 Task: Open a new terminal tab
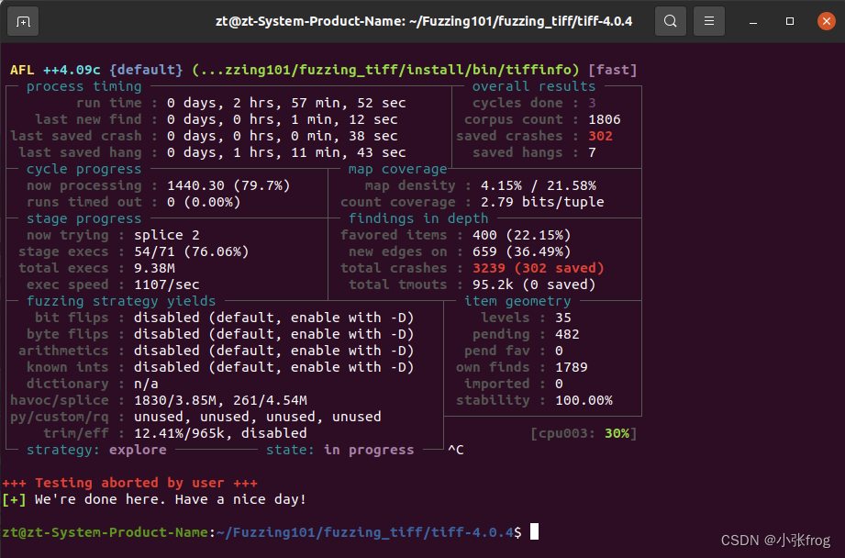21,21
